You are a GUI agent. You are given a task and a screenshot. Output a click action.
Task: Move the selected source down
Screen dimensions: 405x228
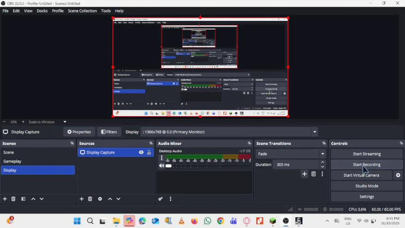coord(118,199)
